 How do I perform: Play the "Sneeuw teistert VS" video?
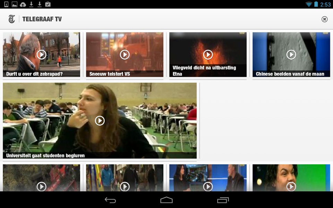125,55
